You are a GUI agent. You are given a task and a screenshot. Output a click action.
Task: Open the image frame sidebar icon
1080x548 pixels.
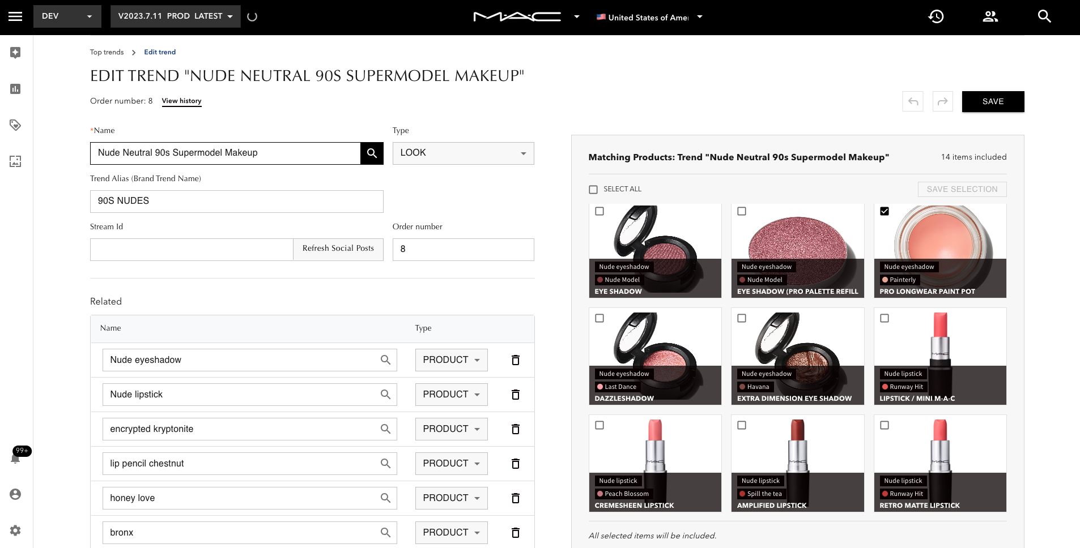point(15,161)
